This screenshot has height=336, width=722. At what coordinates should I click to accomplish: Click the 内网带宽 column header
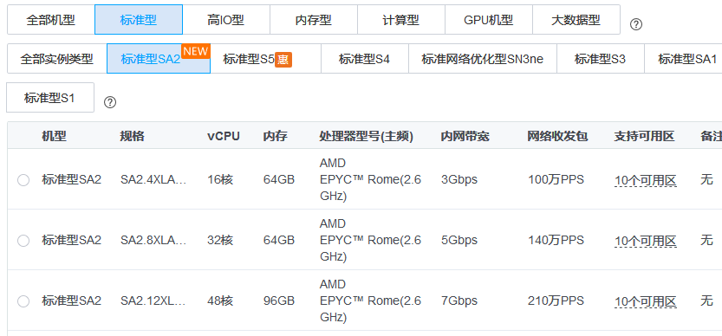click(465, 136)
